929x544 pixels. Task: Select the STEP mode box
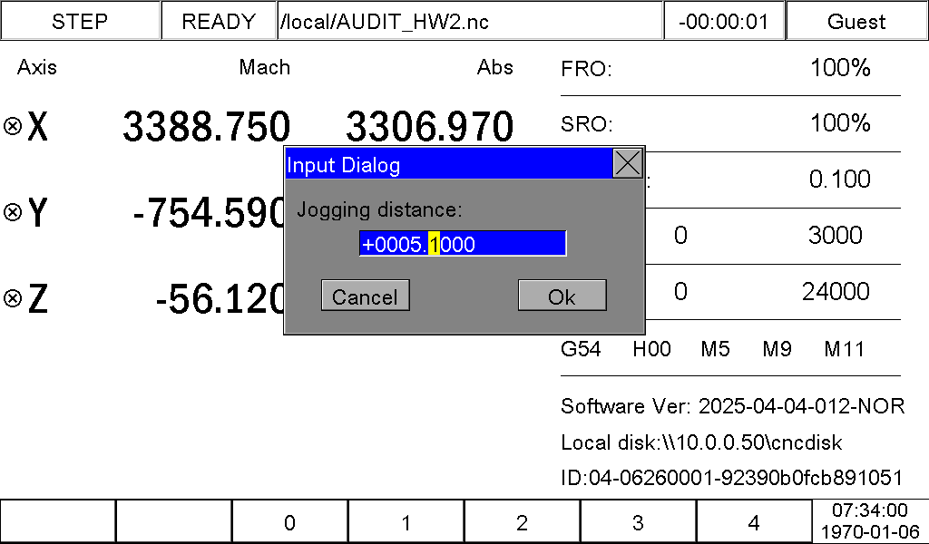pyautogui.click(x=80, y=21)
